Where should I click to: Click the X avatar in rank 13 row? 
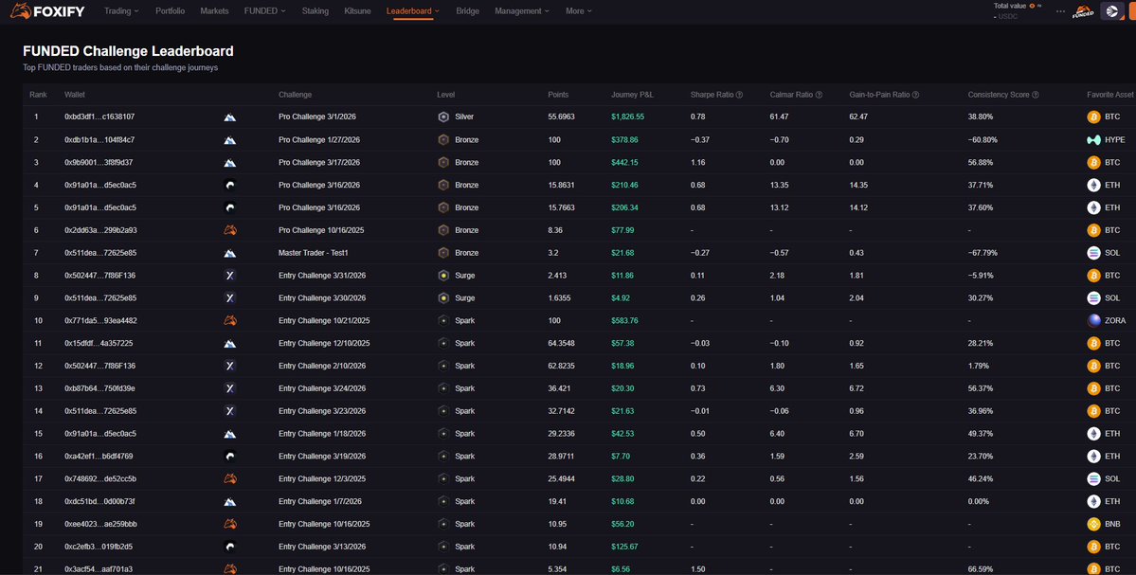(229, 388)
